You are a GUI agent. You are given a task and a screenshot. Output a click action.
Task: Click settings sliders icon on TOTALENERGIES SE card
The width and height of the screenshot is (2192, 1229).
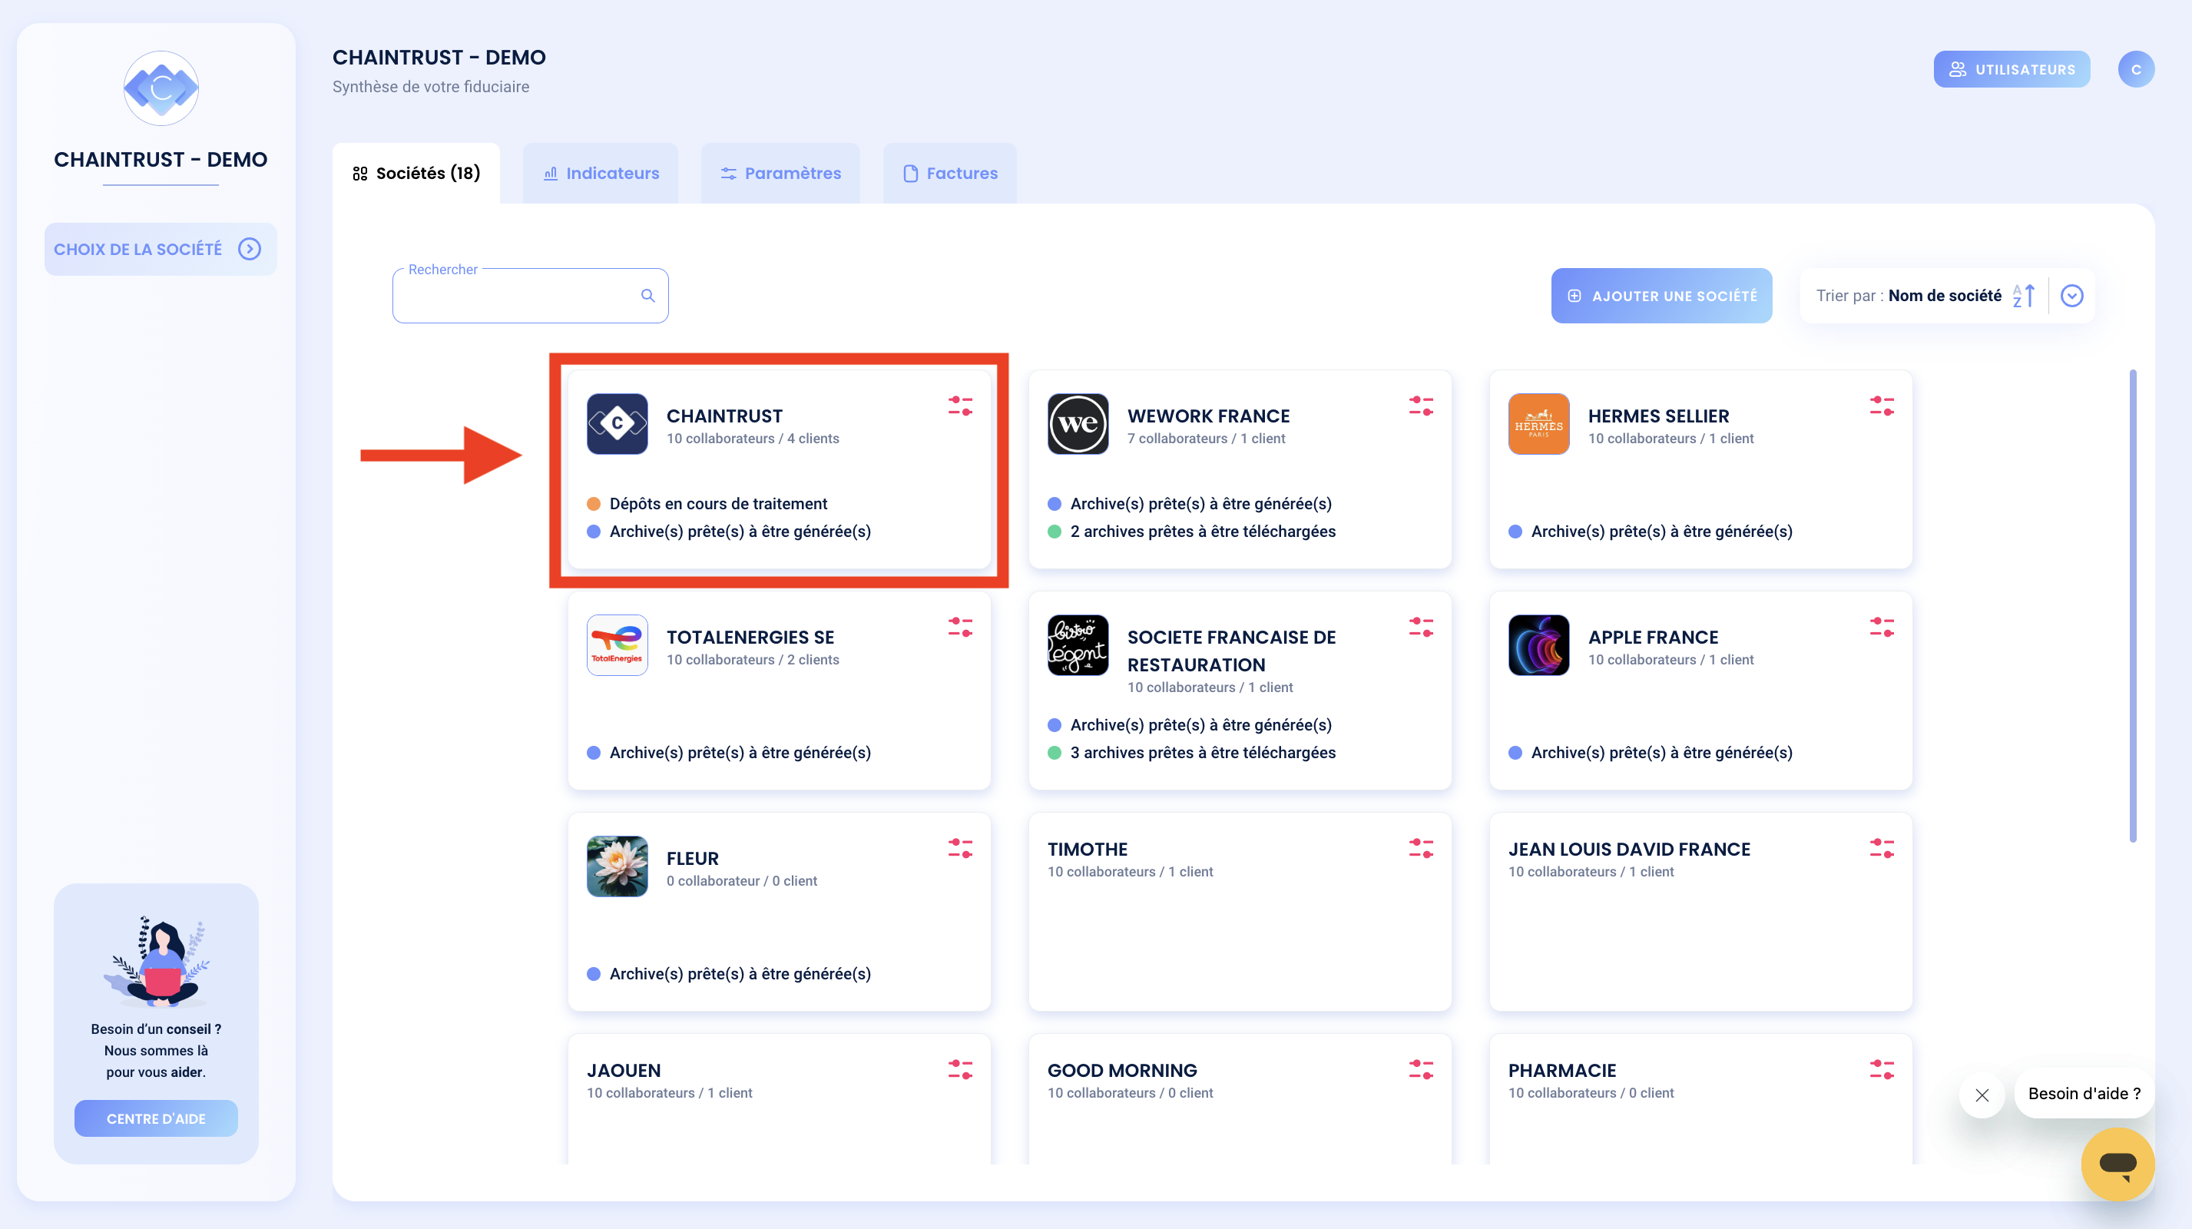[x=960, y=628]
